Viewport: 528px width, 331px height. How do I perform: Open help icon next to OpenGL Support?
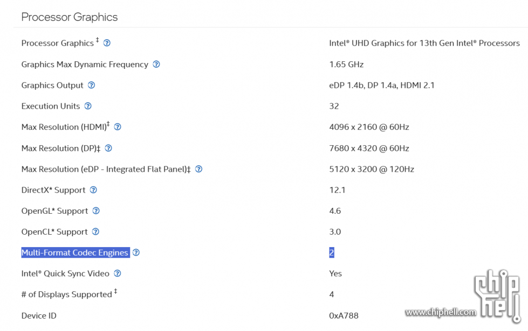click(96, 210)
